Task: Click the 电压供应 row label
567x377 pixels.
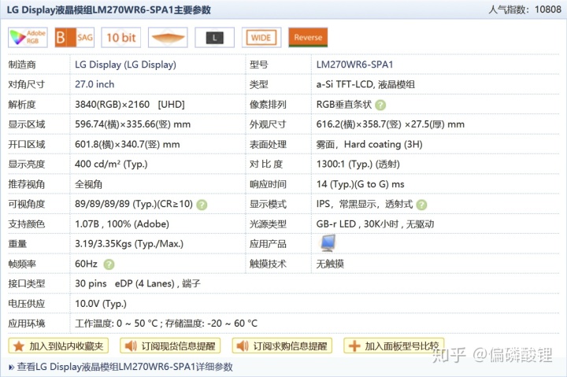Action: [x=27, y=304]
